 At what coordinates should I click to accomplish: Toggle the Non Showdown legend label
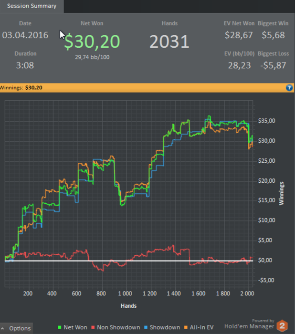(x=118, y=327)
